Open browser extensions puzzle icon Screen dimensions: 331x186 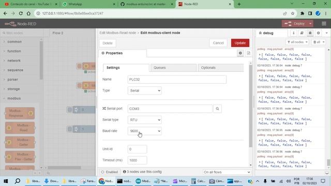pyautogui.click(x=302, y=13)
